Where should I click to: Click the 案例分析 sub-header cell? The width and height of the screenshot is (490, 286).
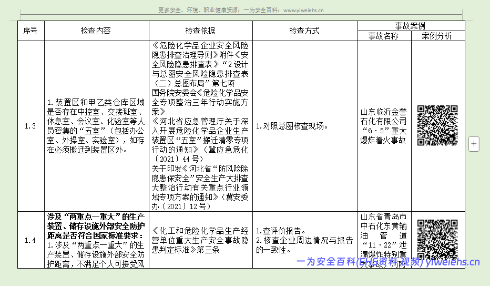click(x=437, y=36)
